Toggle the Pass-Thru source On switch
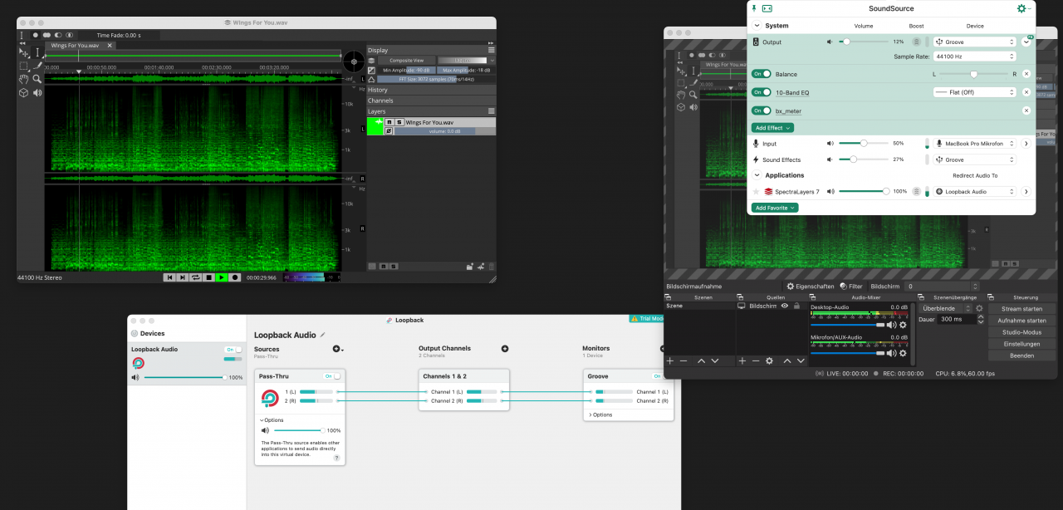The height and width of the screenshot is (510, 1063). [x=332, y=376]
